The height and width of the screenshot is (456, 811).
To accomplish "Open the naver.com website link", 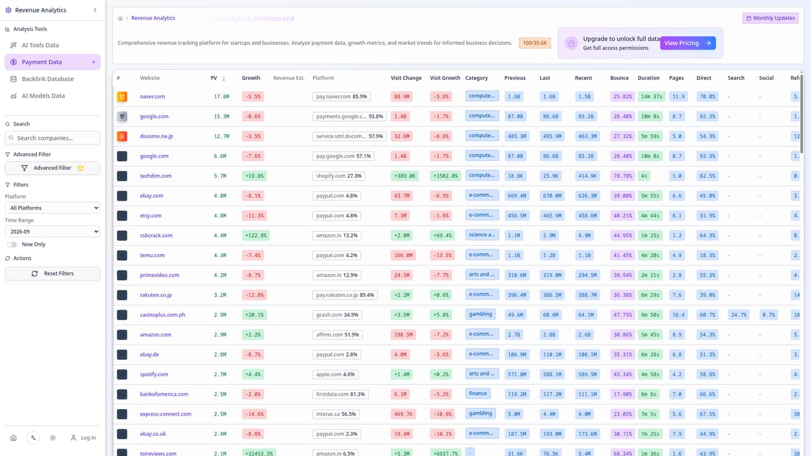I will [153, 97].
